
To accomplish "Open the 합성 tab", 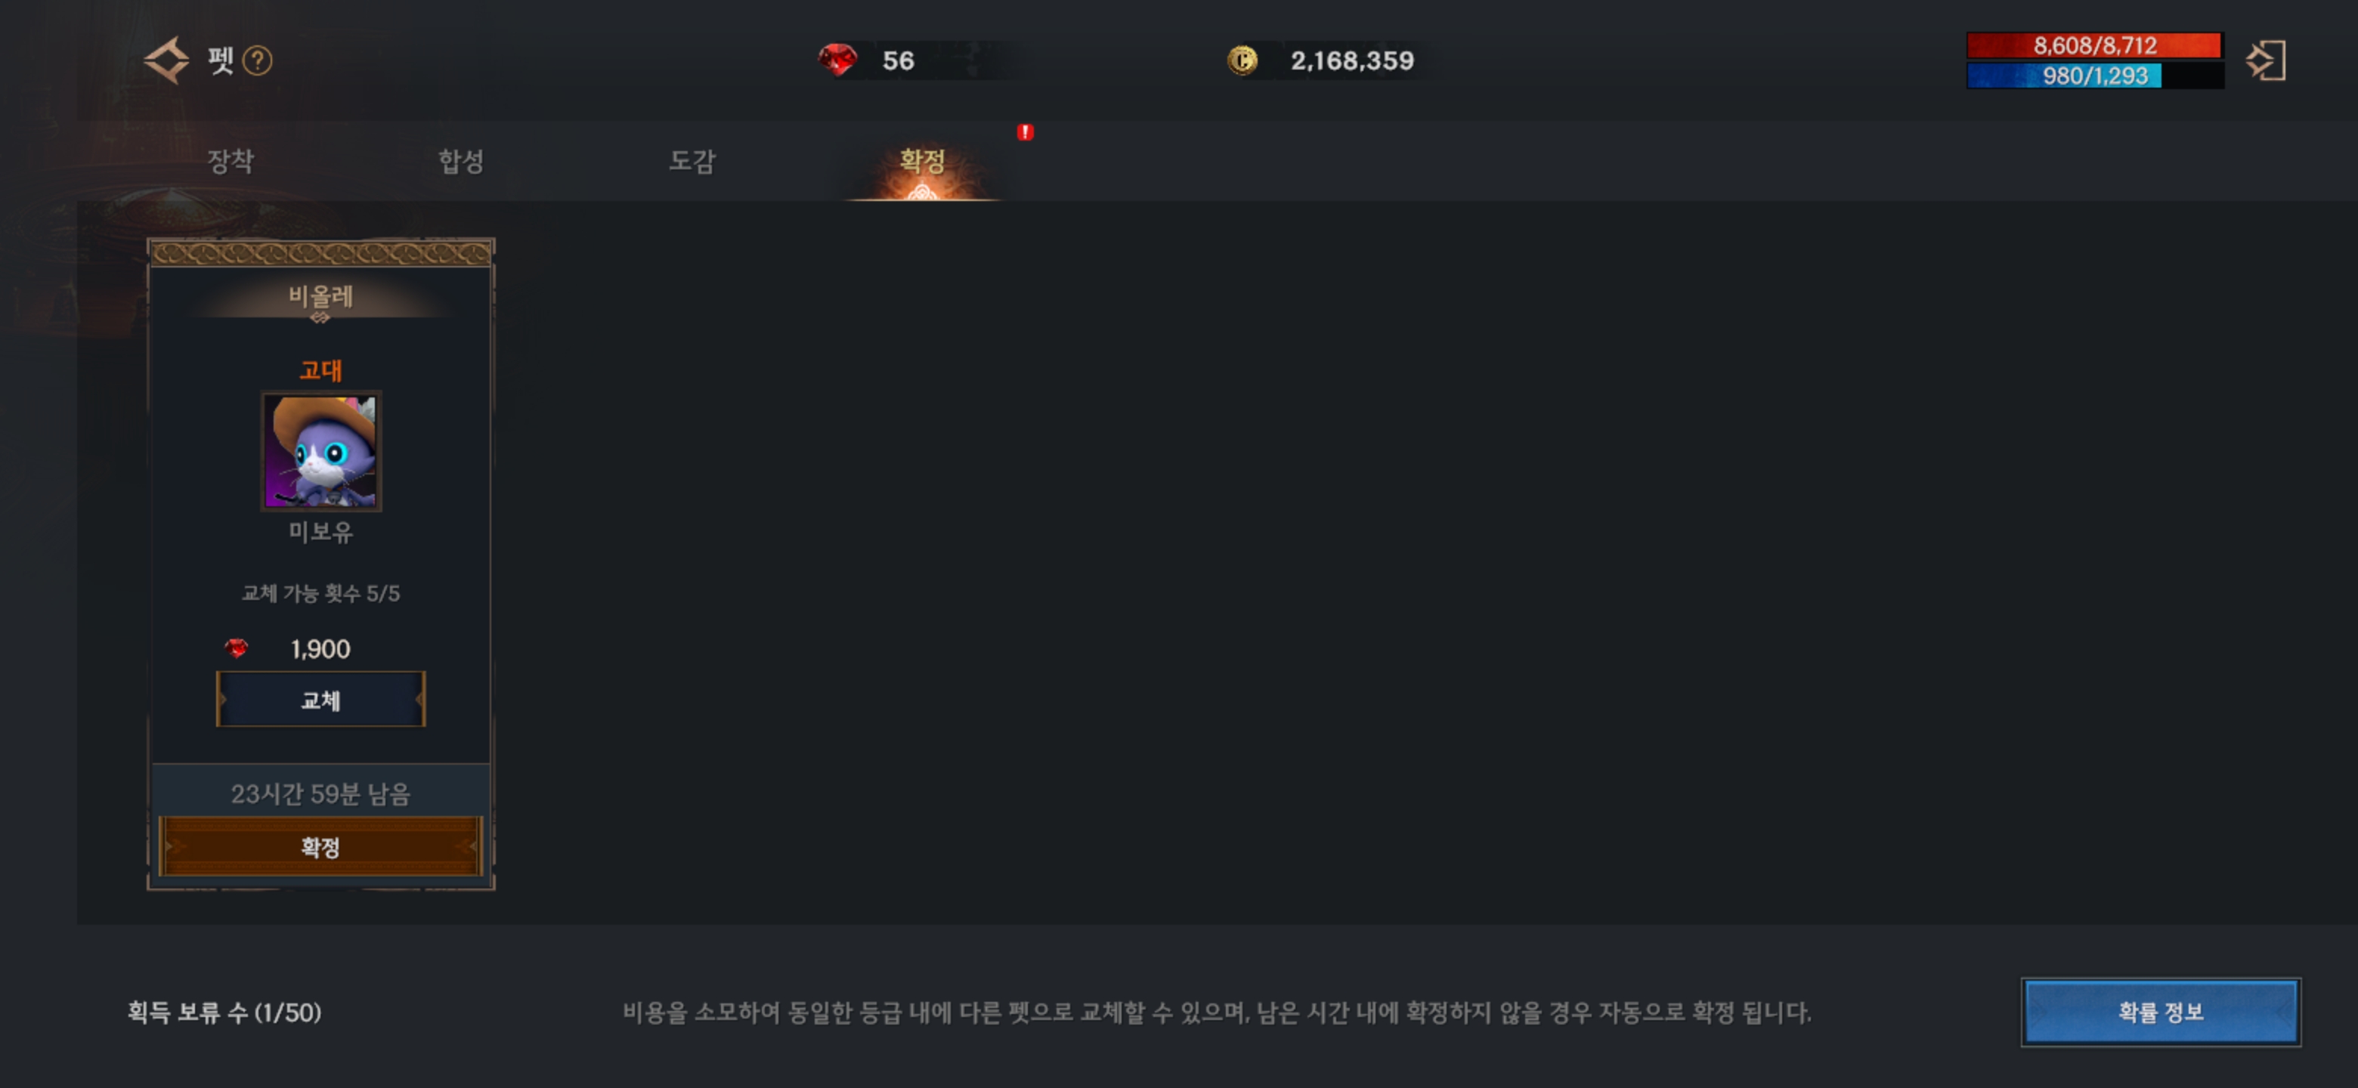I will point(460,161).
